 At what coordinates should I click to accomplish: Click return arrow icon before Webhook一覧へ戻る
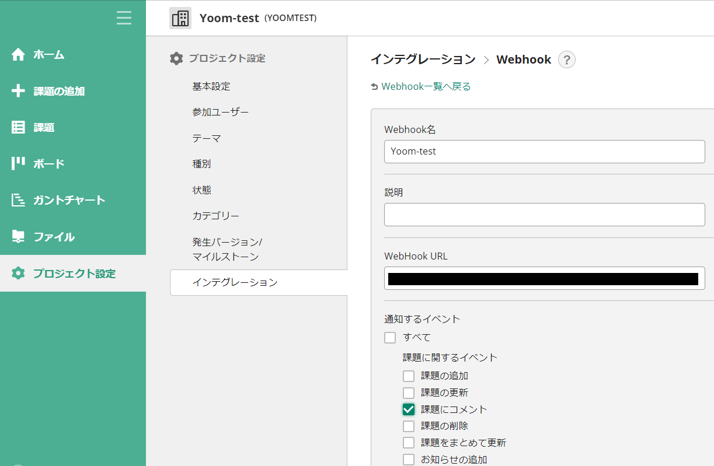tap(374, 87)
